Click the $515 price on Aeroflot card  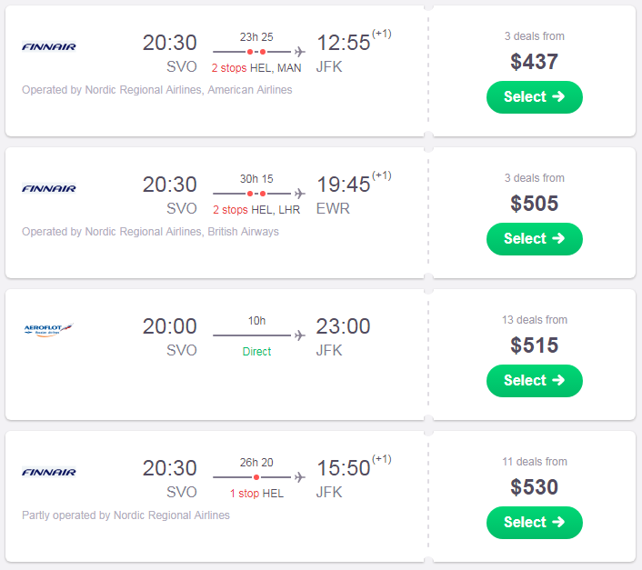click(535, 345)
